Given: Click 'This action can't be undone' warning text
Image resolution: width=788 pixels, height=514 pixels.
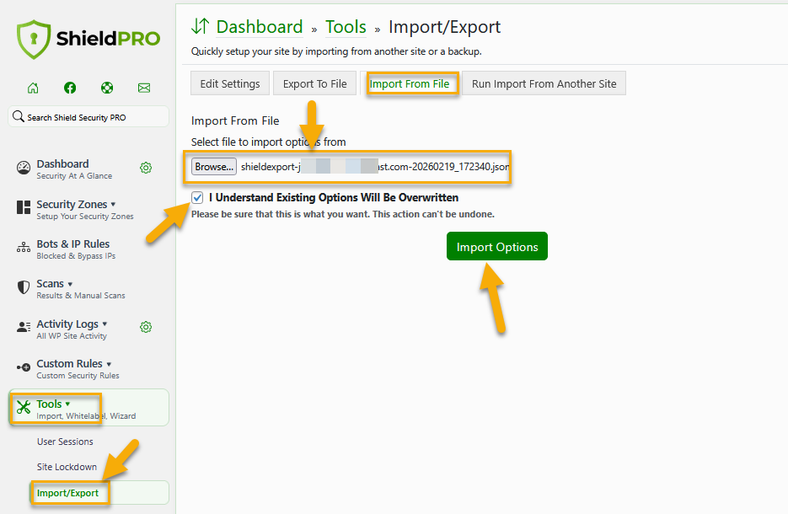Looking at the screenshot, I should [433, 214].
